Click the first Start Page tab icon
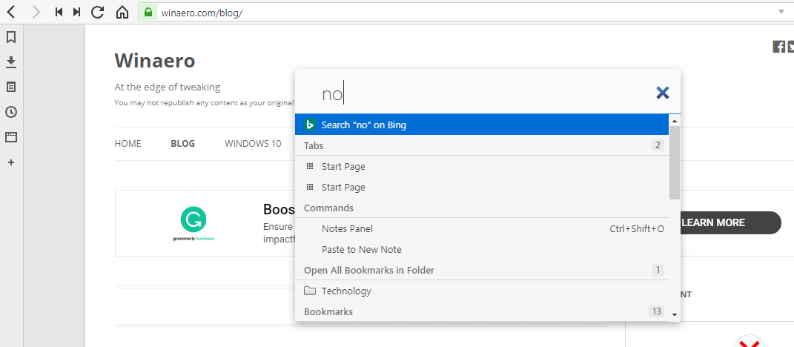 [310, 166]
